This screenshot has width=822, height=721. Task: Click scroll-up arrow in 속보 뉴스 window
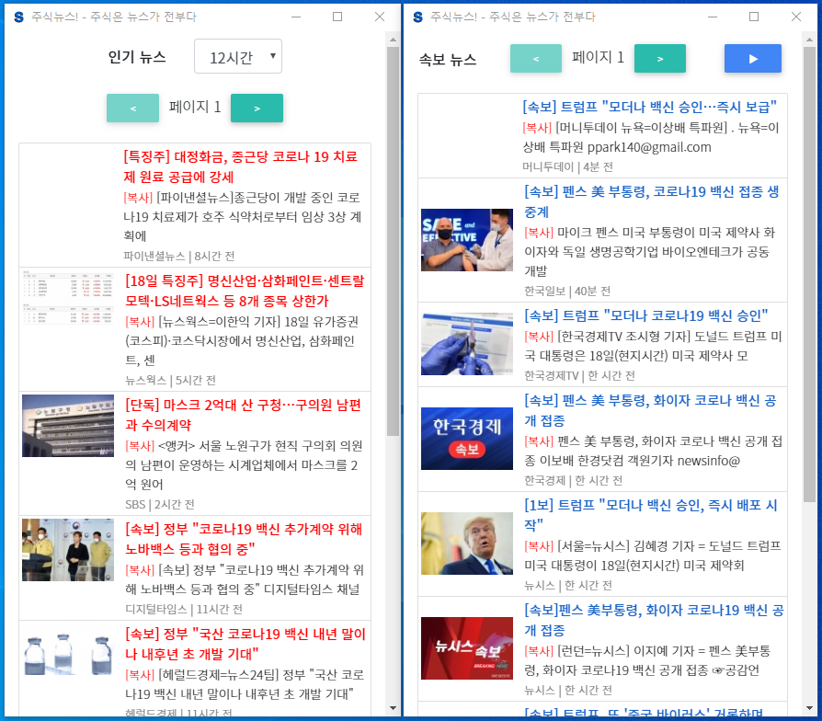point(809,40)
